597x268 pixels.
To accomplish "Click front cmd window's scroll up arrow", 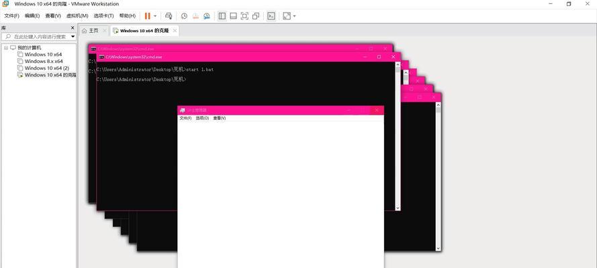I will pyautogui.click(x=398, y=64).
